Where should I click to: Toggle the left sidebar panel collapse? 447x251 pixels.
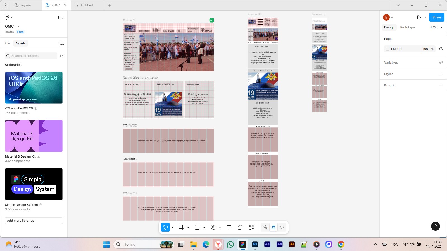click(61, 17)
